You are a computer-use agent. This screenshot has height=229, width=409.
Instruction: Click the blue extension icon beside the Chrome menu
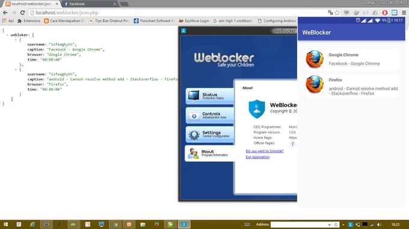click(395, 13)
